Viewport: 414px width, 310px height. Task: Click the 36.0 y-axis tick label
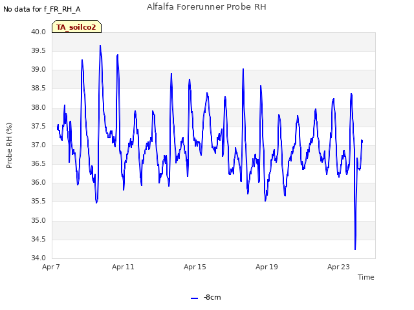coord(39,182)
